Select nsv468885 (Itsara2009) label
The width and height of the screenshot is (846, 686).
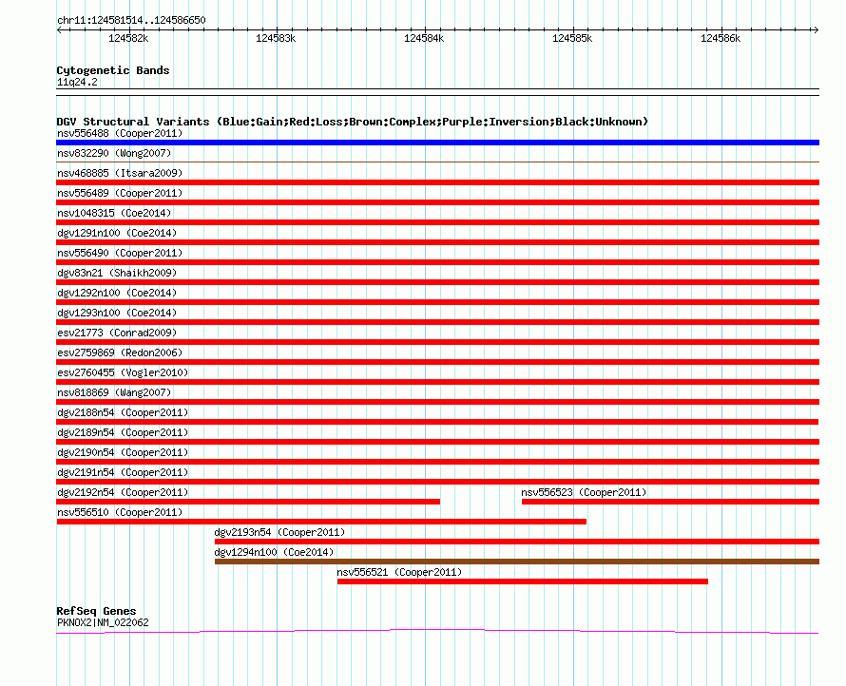point(120,173)
